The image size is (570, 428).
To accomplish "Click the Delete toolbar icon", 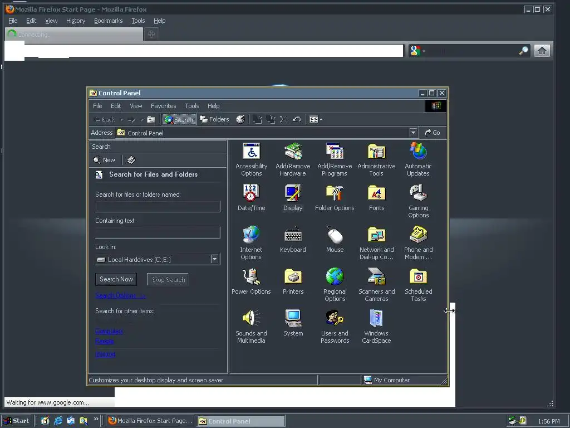I will (283, 119).
